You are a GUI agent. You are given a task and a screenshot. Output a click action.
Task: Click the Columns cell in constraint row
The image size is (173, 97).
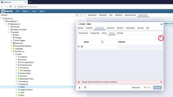(x=140, y=47)
